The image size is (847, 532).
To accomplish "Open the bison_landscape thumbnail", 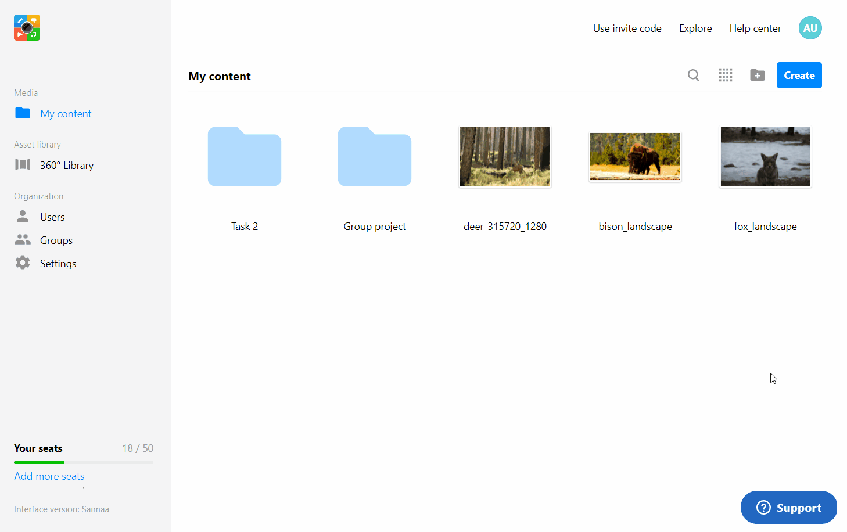I will point(635,157).
